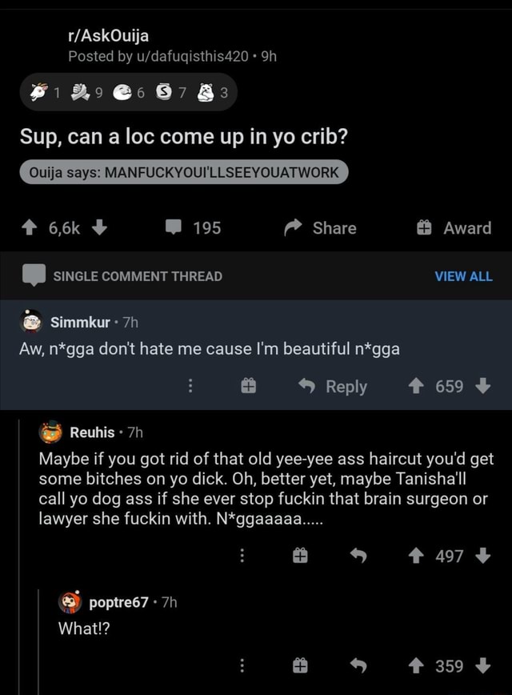This screenshot has width=512, height=695.
Task: Click VIEW ALL to see all comments
Action: pyautogui.click(x=464, y=276)
